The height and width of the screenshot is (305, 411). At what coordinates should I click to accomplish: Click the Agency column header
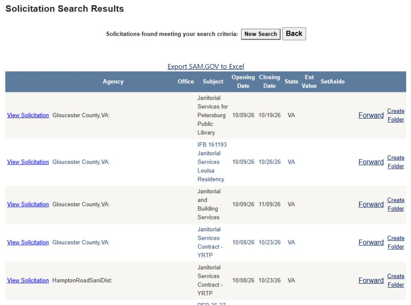[x=113, y=82]
